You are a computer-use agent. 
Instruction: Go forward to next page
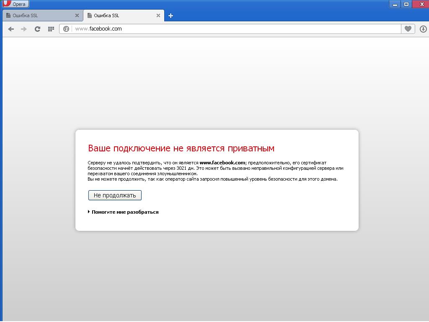(x=24, y=29)
